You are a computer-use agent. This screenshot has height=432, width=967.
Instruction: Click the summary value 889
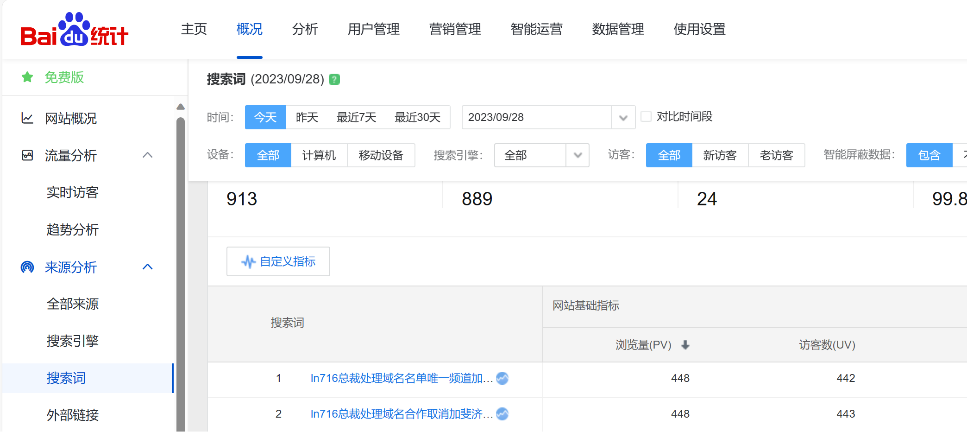click(x=477, y=199)
